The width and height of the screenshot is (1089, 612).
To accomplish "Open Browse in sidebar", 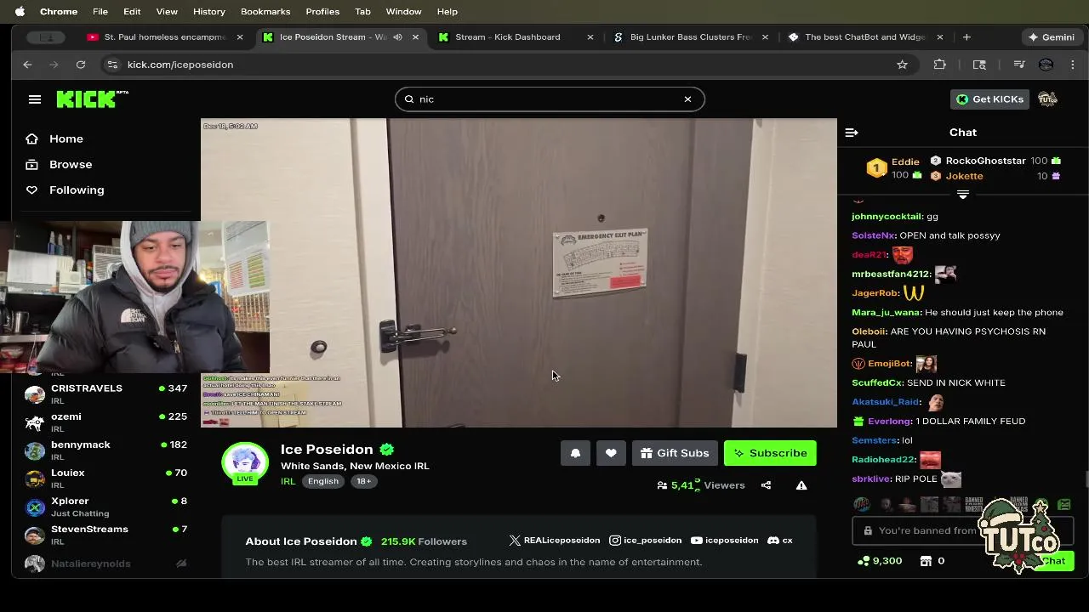I will coord(70,164).
